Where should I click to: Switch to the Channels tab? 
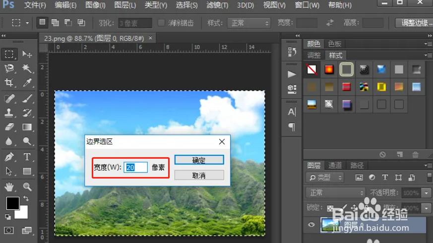[335, 165]
